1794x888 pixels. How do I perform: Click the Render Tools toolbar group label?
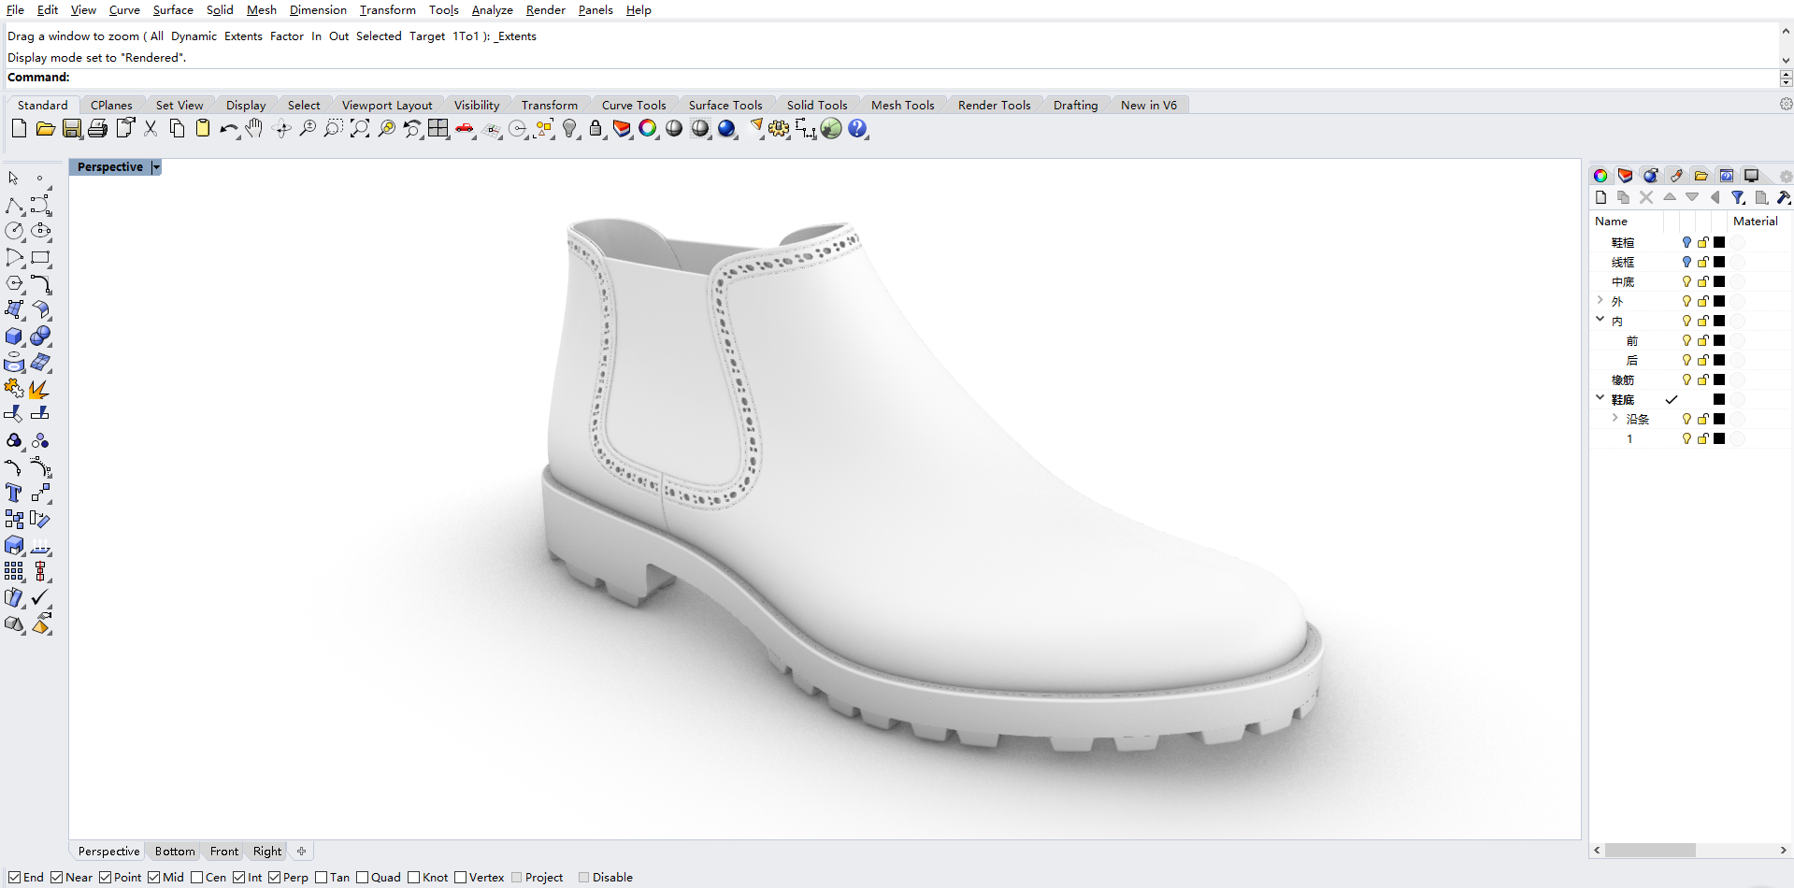(x=993, y=105)
